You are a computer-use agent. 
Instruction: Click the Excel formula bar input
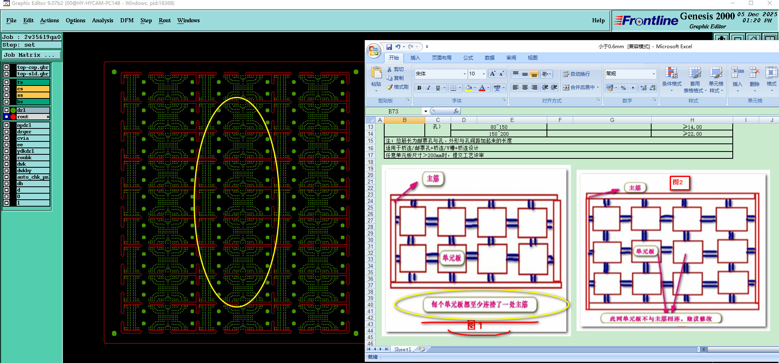pos(620,111)
